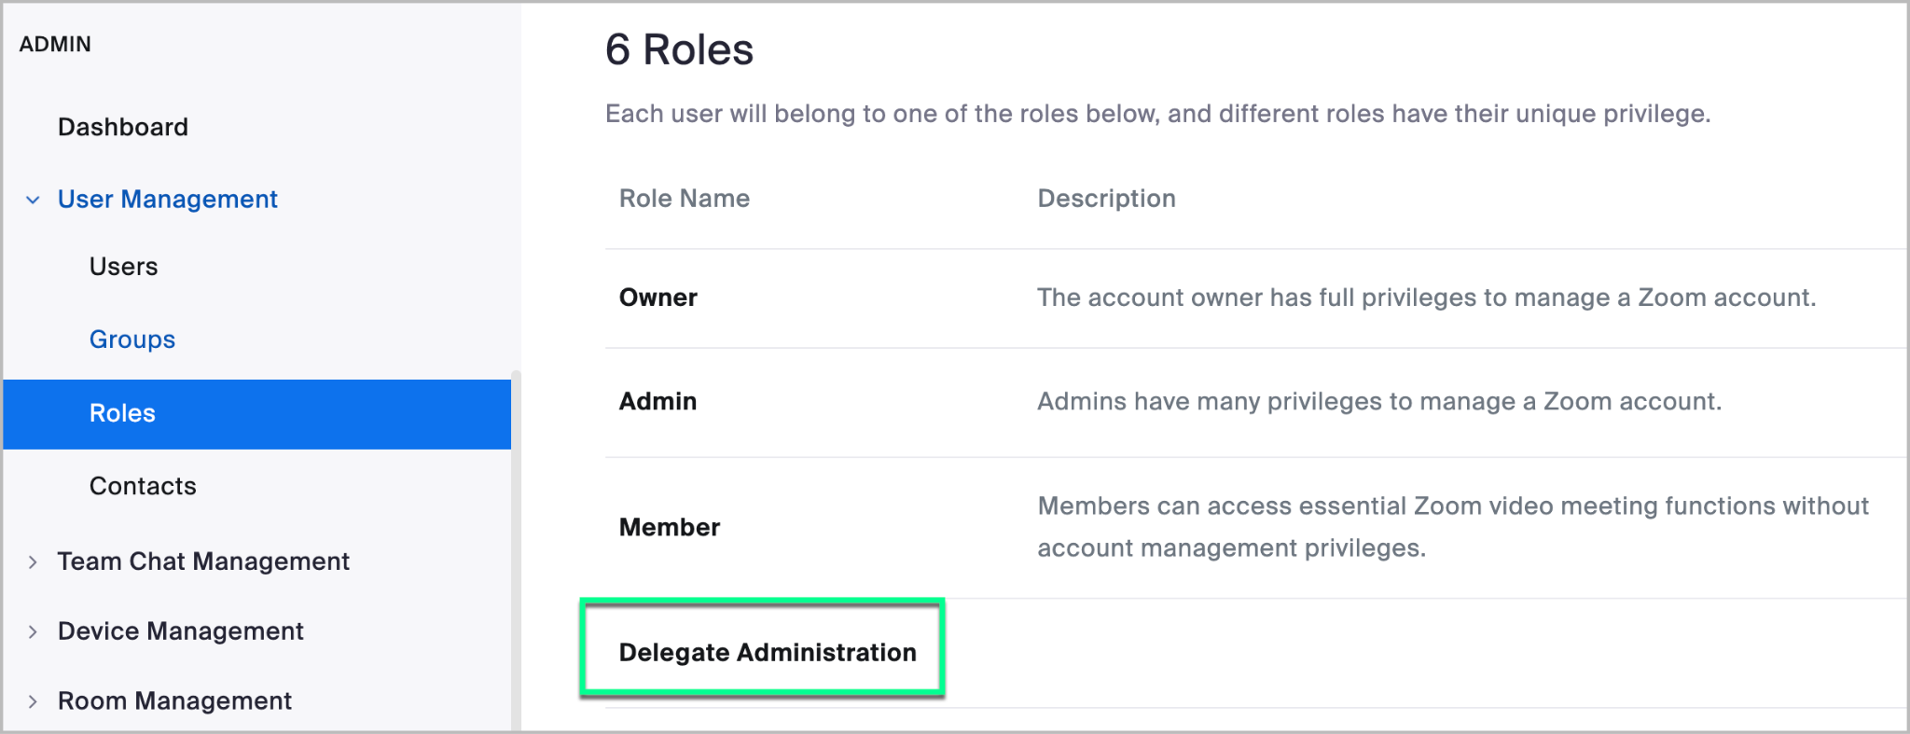Open the Member role

coord(669,527)
